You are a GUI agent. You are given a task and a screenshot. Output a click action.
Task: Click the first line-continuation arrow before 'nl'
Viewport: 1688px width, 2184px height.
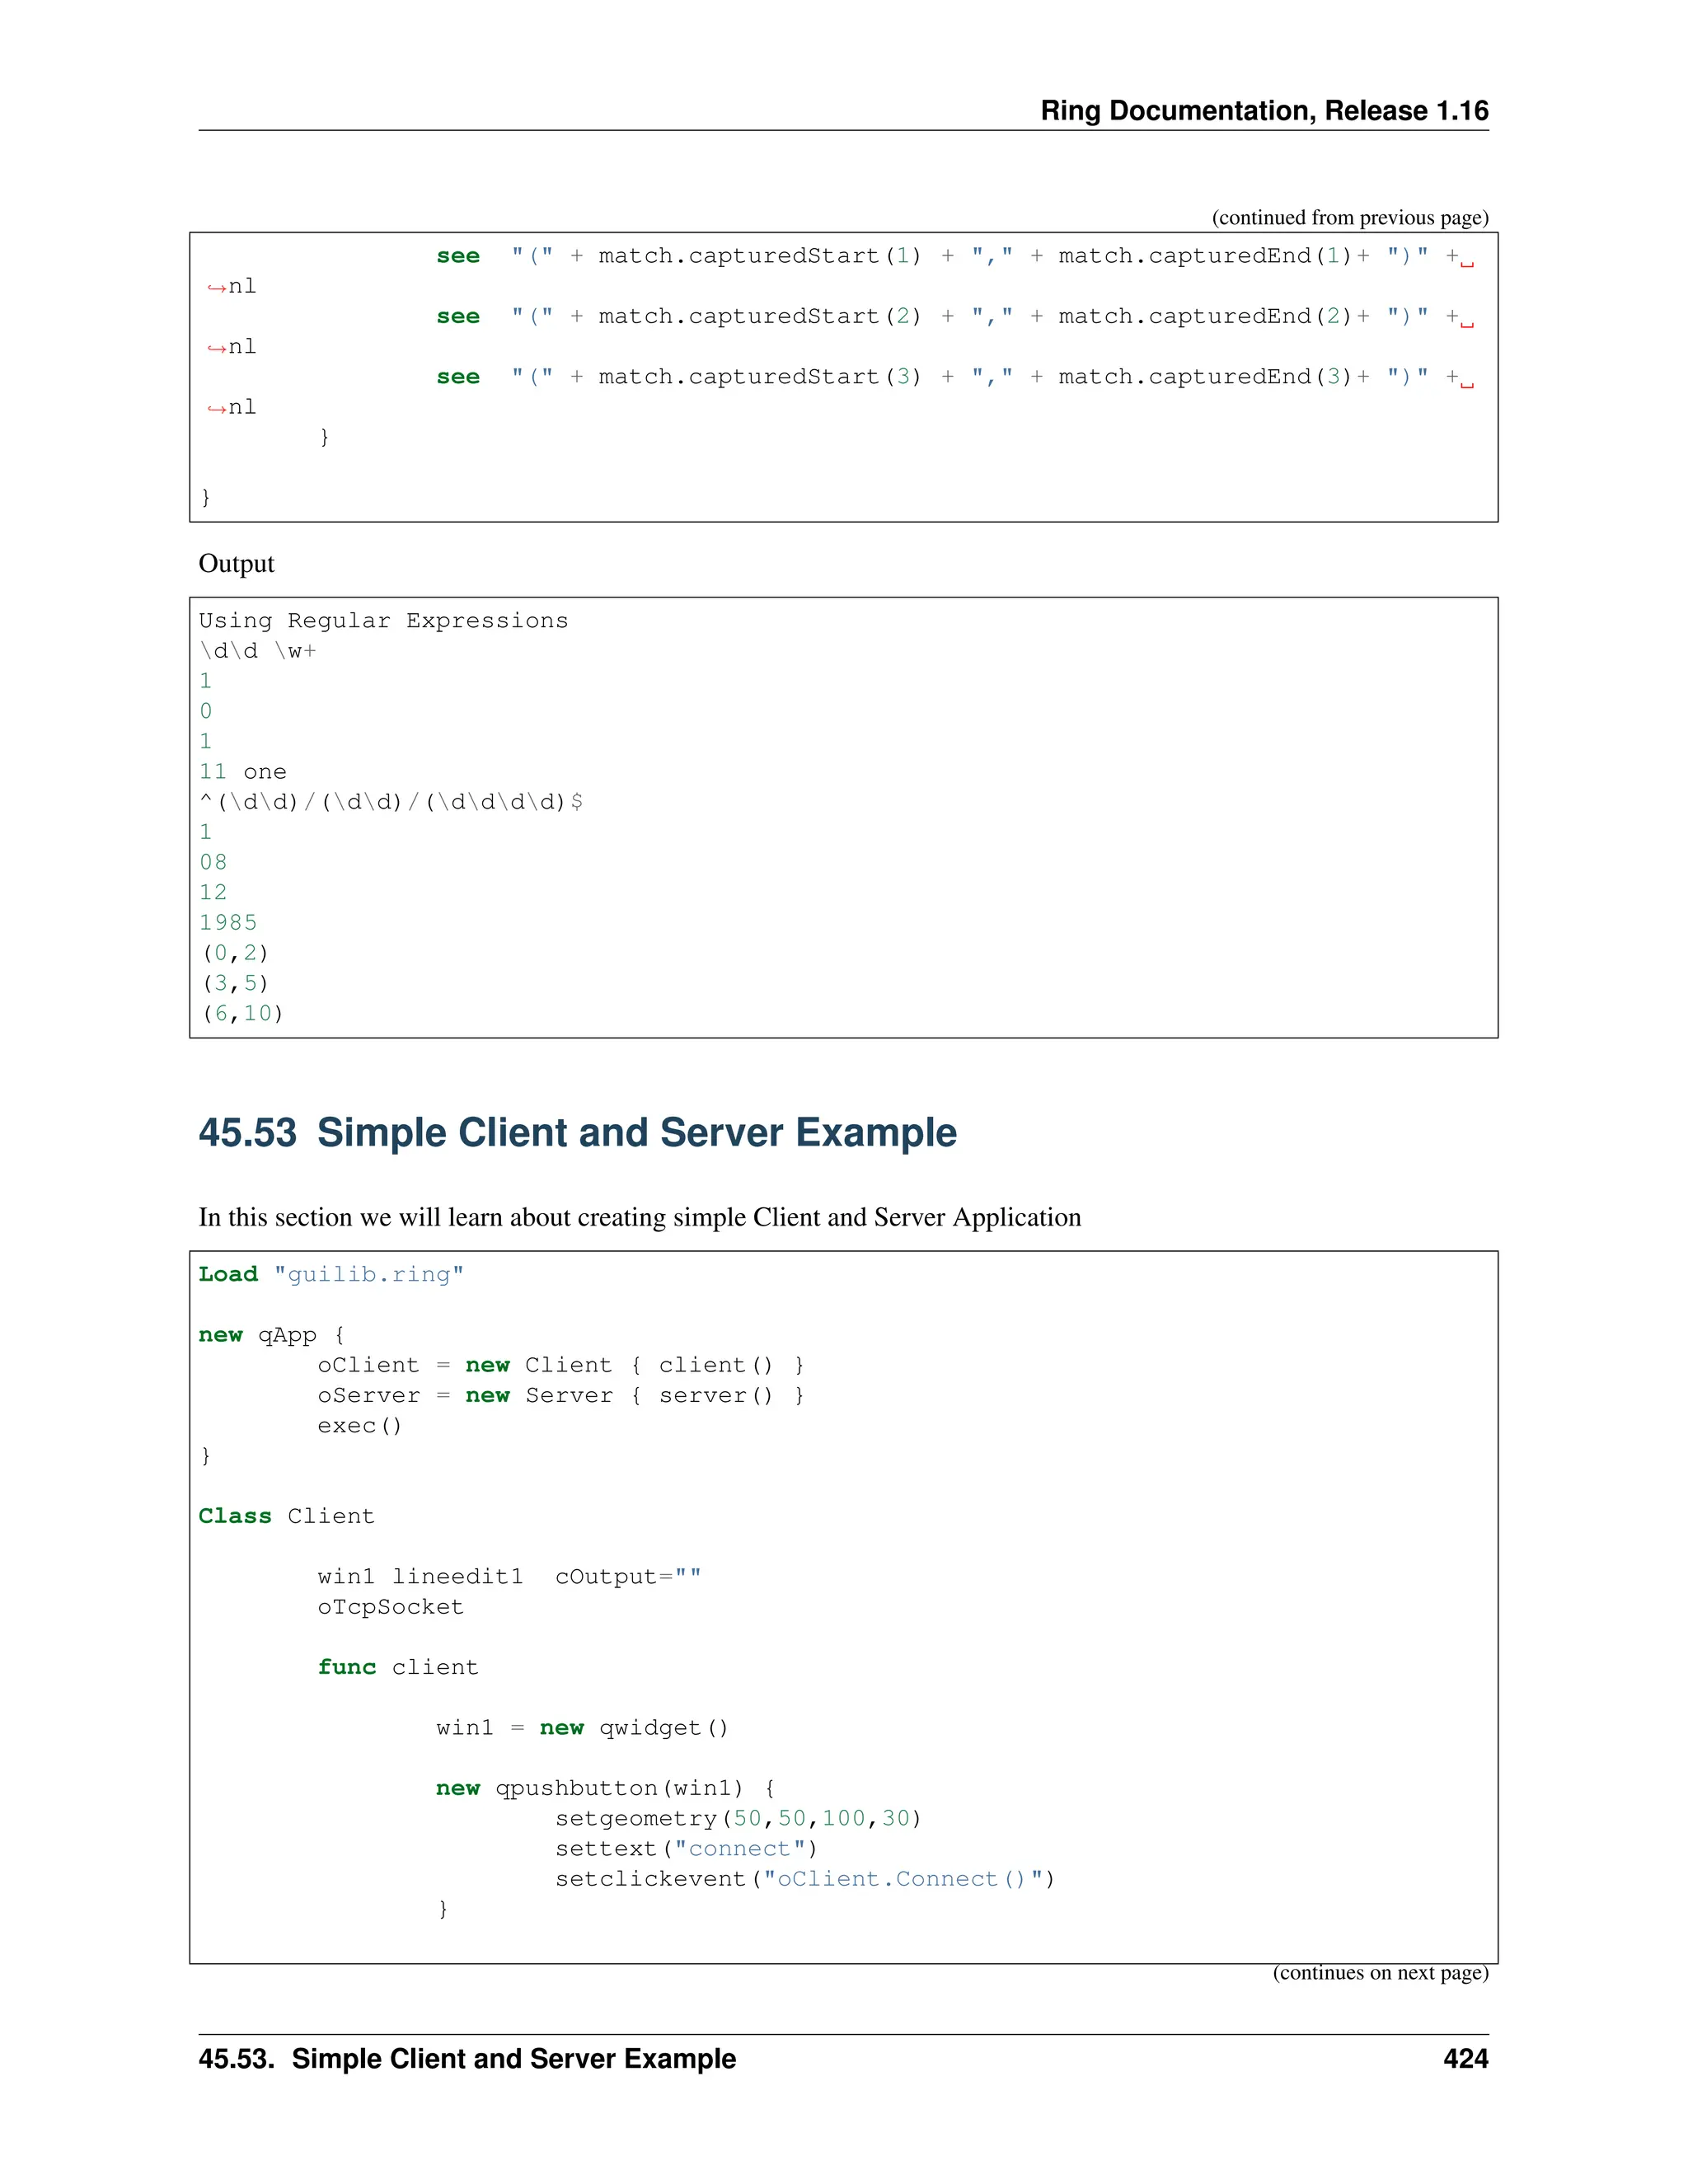(x=216, y=288)
